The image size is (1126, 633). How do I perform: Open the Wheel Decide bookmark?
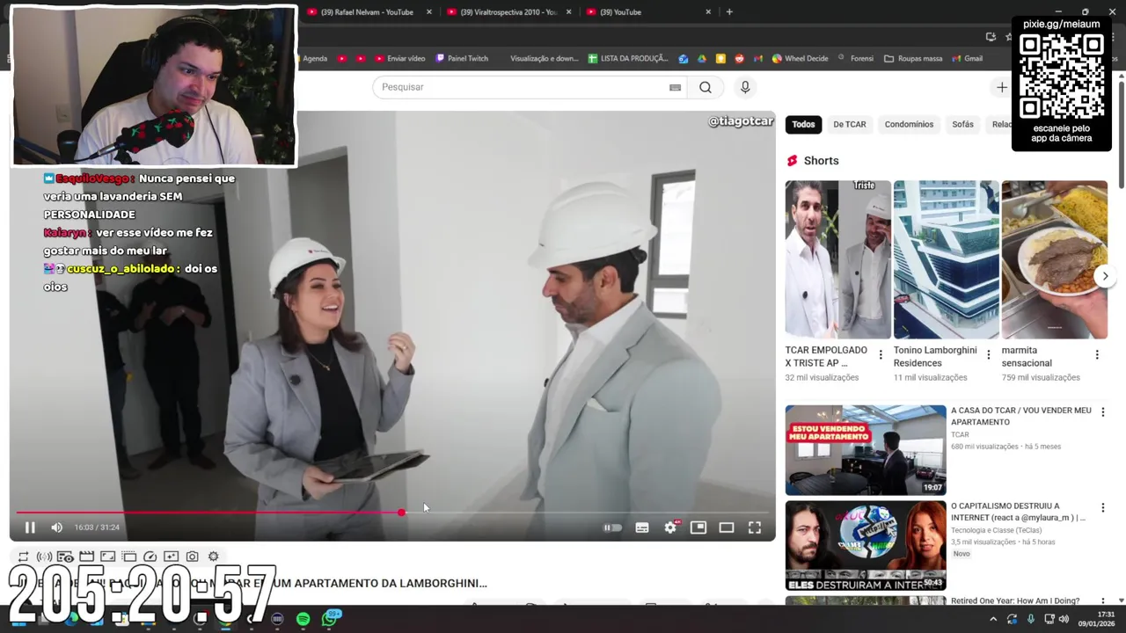801,59
